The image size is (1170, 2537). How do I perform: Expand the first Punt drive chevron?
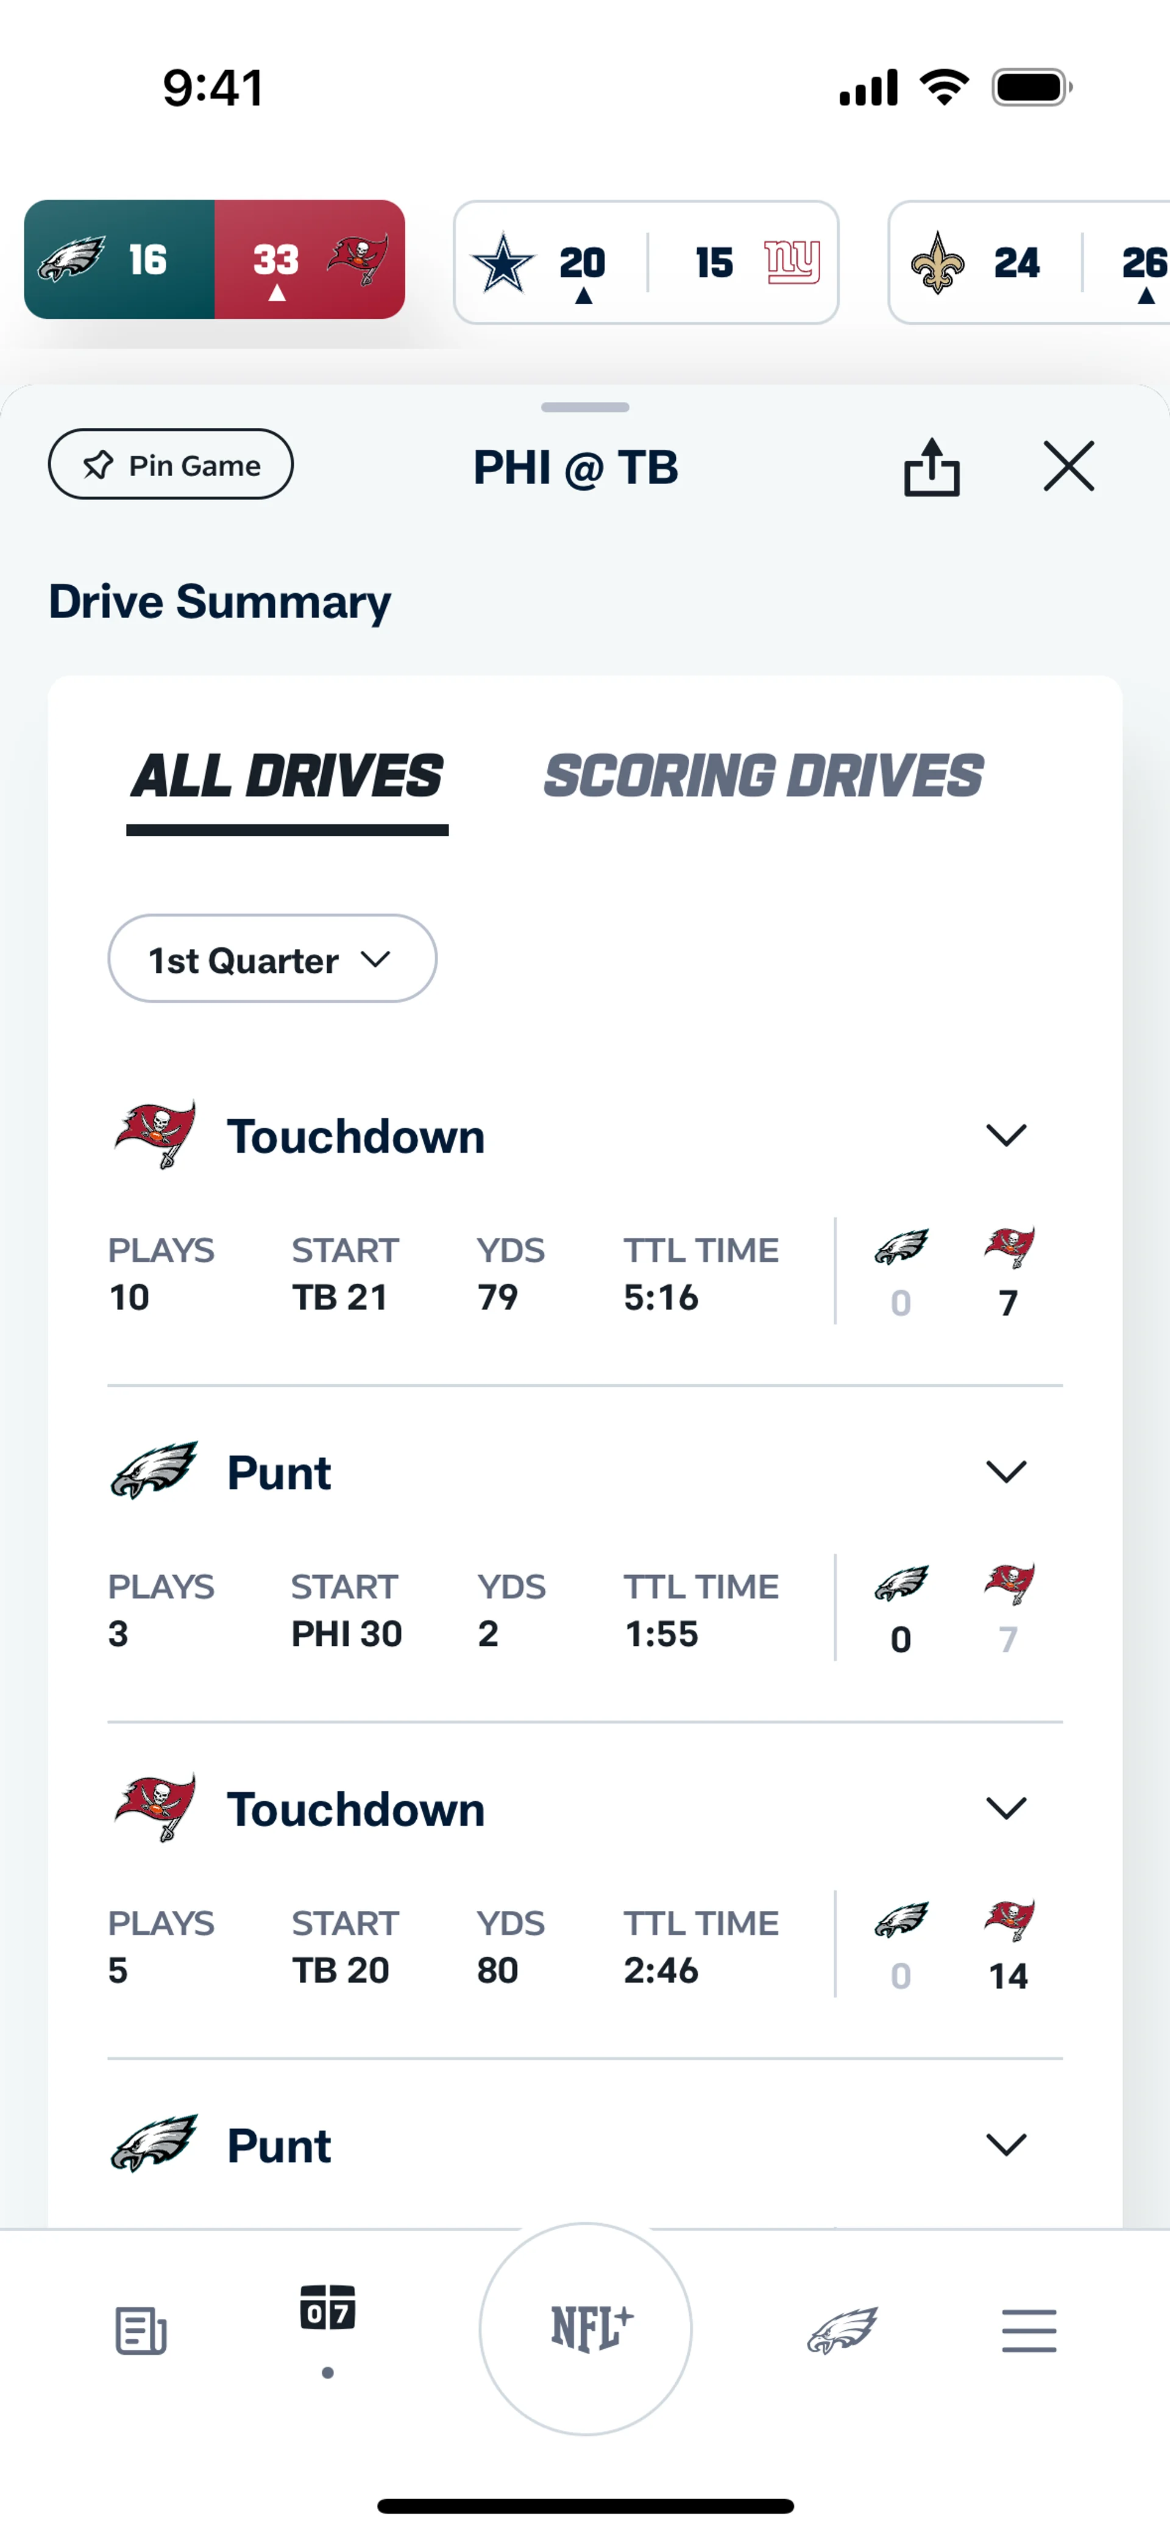(1005, 1471)
